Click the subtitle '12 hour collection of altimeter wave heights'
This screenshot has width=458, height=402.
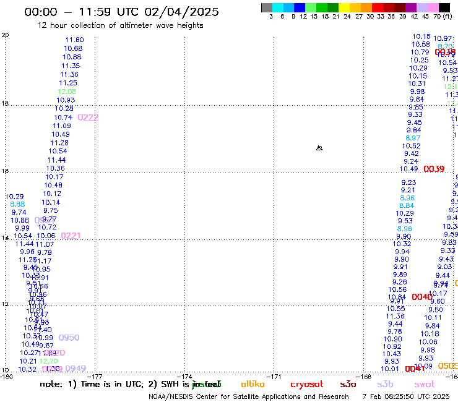pyautogui.click(x=120, y=25)
